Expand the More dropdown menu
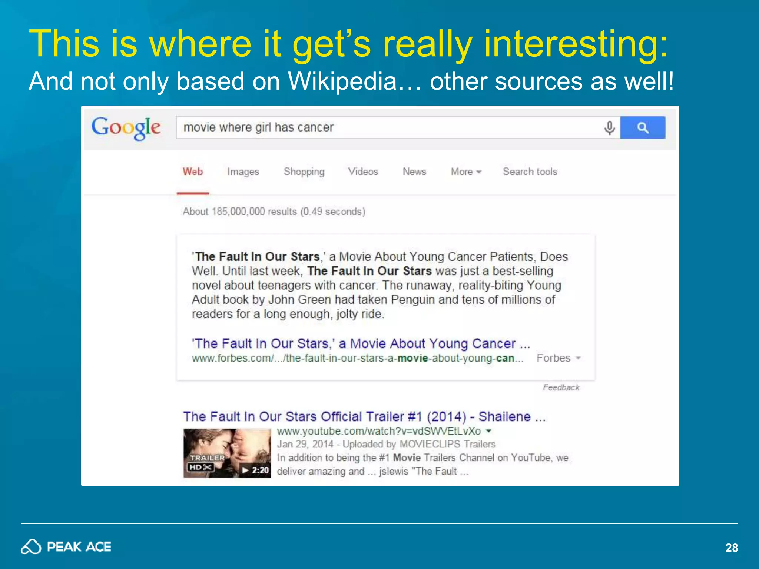759x569 pixels. coord(466,172)
